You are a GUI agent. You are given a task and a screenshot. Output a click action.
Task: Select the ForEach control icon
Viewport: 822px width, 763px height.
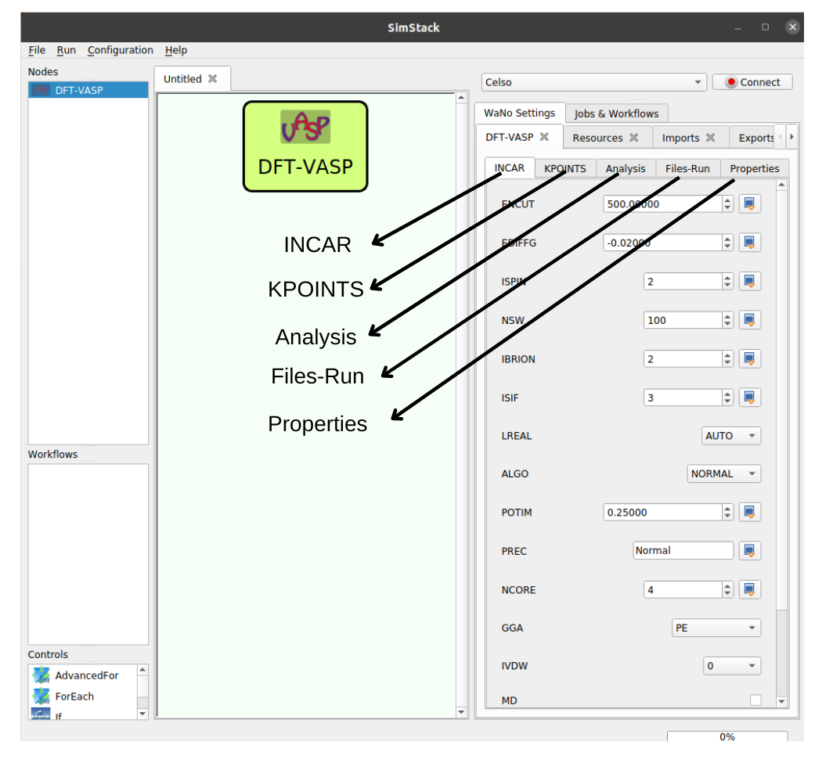[x=41, y=696]
